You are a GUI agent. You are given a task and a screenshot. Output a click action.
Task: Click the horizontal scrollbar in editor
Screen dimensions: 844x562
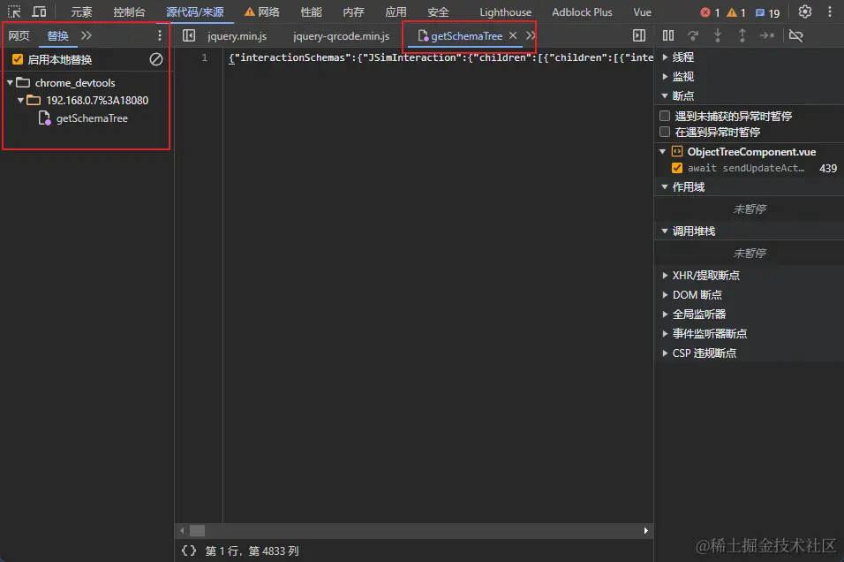point(197,530)
